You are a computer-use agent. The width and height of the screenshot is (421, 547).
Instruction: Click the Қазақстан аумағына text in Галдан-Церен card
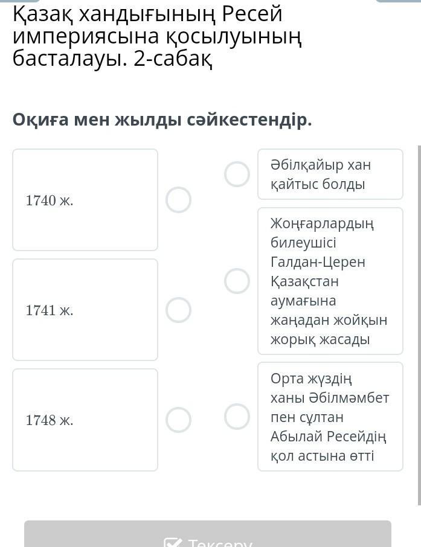(304, 291)
